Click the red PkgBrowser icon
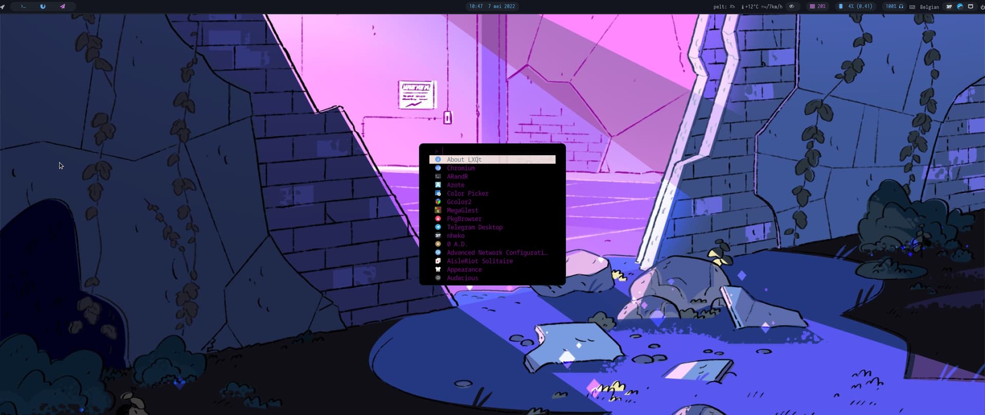This screenshot has height=415, width=985. (x=438, y=219)
